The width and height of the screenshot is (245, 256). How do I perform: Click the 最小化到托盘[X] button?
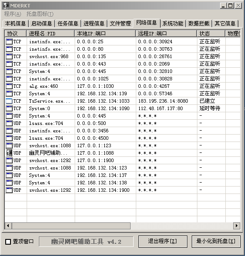pos(216,241)
